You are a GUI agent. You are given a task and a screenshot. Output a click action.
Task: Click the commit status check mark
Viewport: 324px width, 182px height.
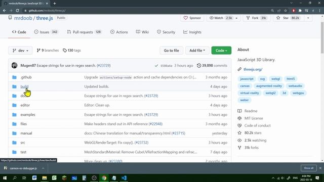click(x=156, y=66)
